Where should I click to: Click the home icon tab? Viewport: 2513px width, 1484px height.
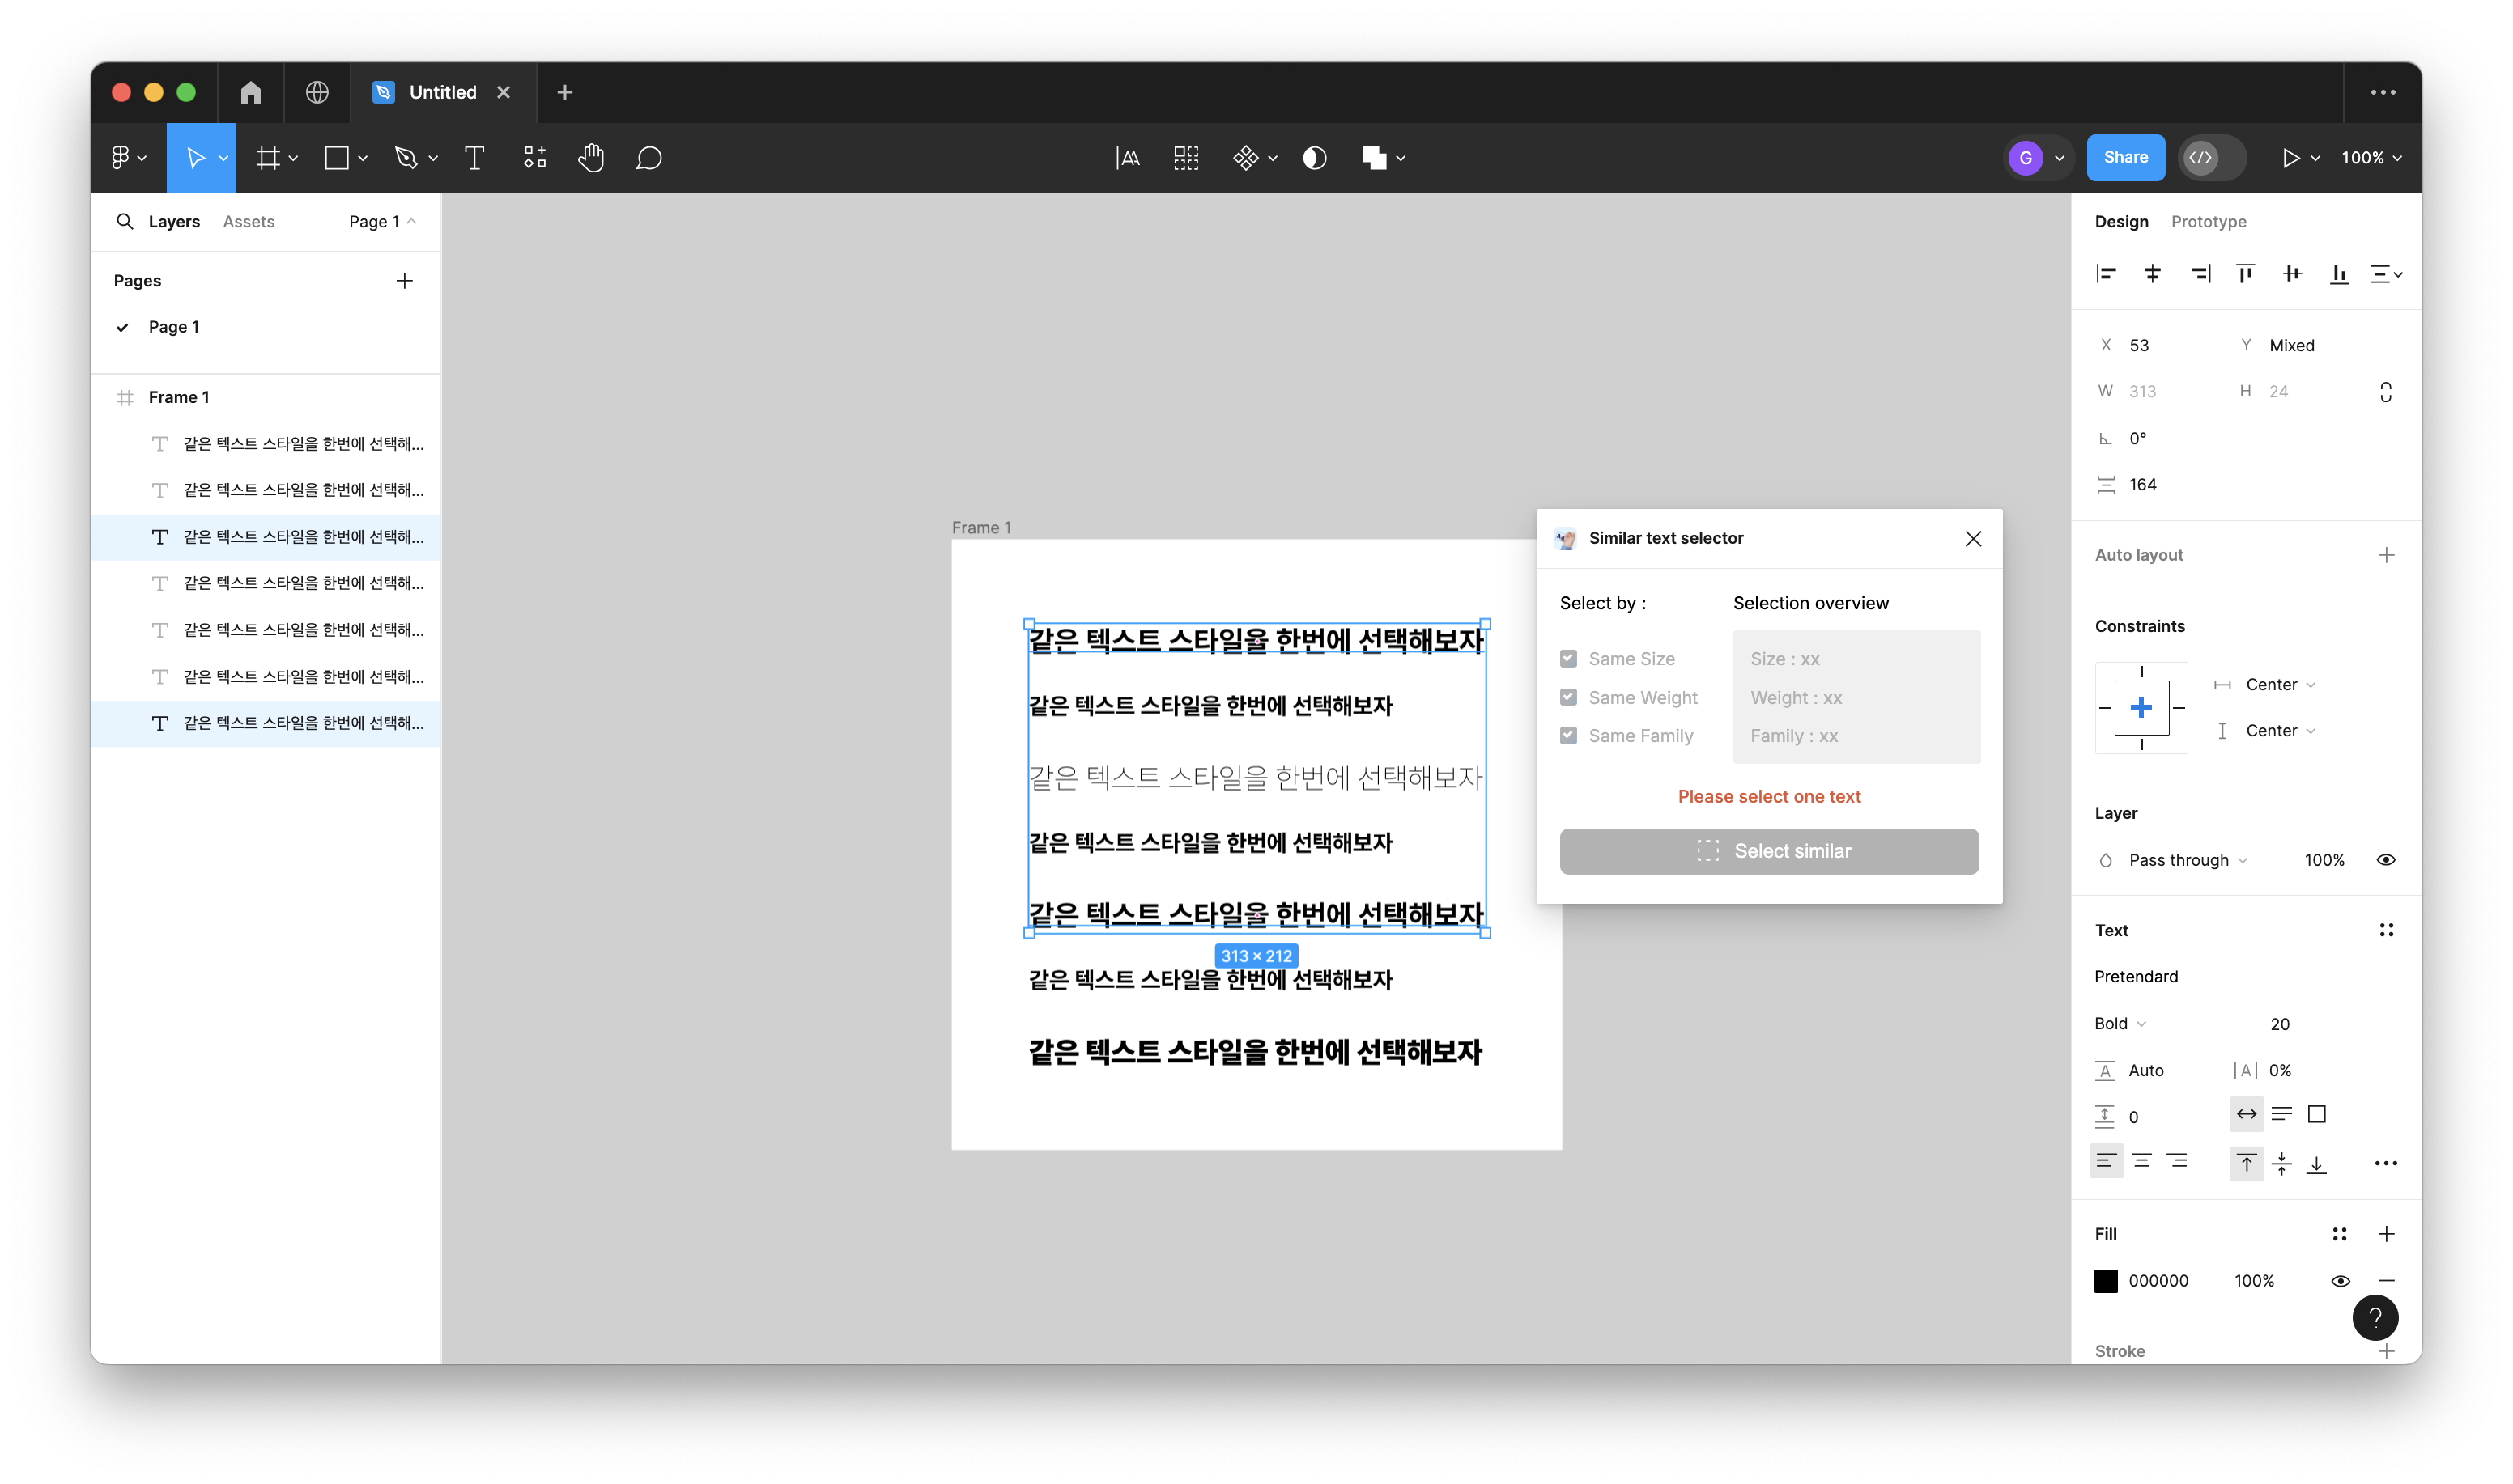coord(250,93)
